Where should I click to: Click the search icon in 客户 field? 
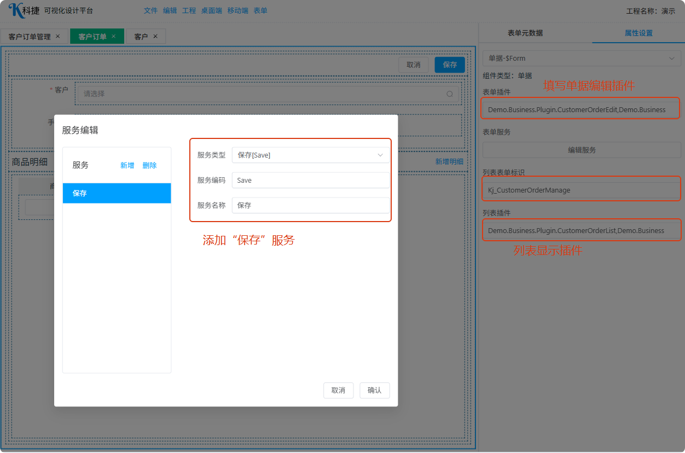tap(450, 94)
